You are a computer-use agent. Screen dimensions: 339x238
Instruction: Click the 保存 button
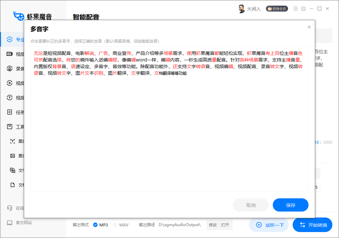tap(290, 205)
